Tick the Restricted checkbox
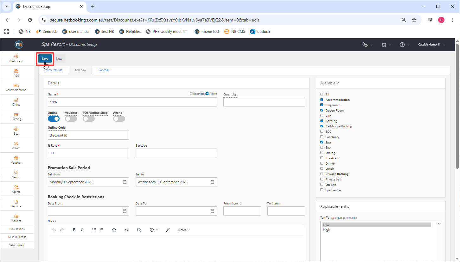Viewport: 460px width, 262px height. tap(191, 94)
